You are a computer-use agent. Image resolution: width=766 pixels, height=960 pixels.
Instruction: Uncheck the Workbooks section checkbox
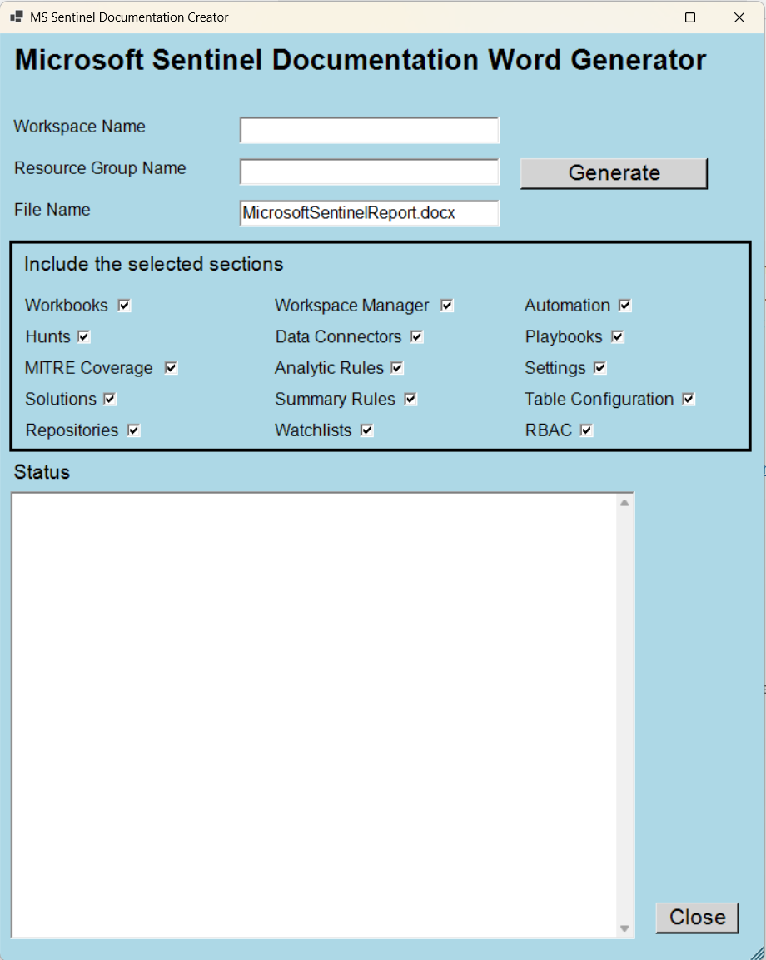pyautogui.click(x=123, y=306)
